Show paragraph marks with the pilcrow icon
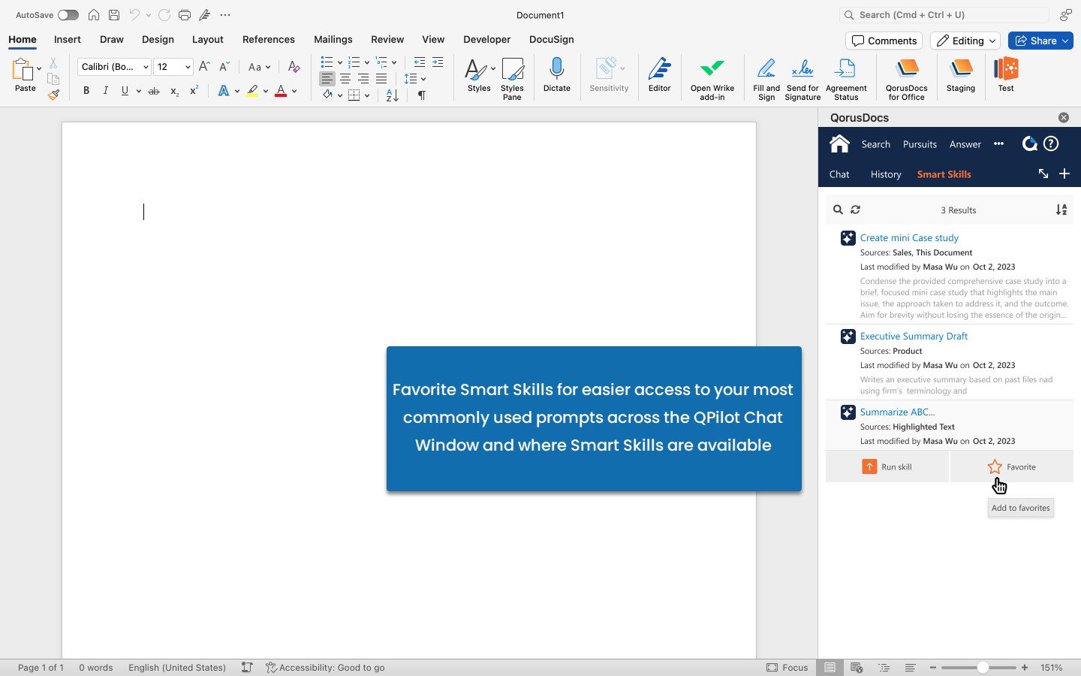This screenshot has height=676, width=1081. tap(422, 95)
